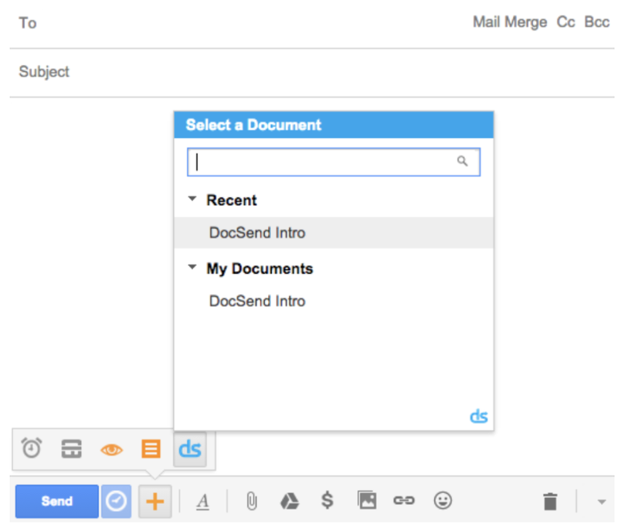Screen dimensions: 618x525
Task: Click the trash discard draft icon
Action: [x=550, y=501]
